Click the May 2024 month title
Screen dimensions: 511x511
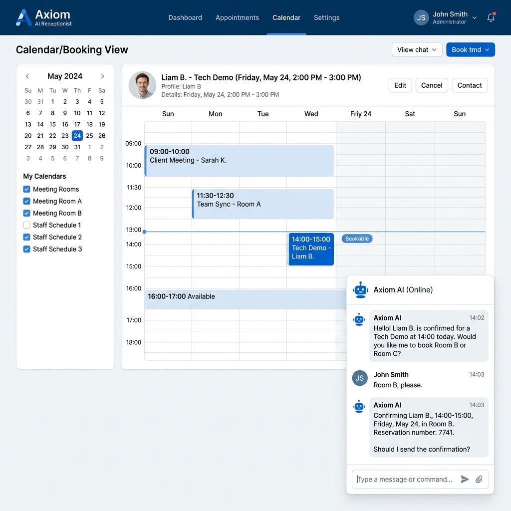(65, 76)
